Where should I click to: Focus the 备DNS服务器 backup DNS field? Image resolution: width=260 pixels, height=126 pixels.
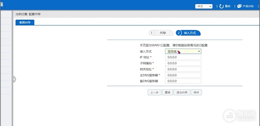pos(183,81)
